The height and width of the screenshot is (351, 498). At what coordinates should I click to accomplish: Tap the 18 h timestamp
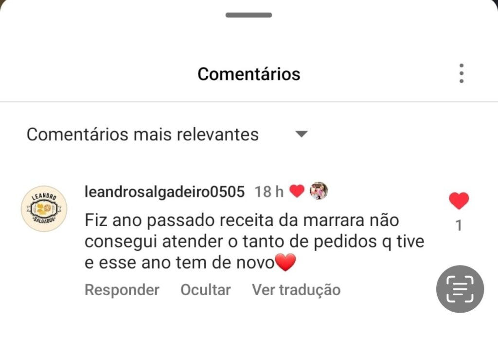(x=269, y=192)
